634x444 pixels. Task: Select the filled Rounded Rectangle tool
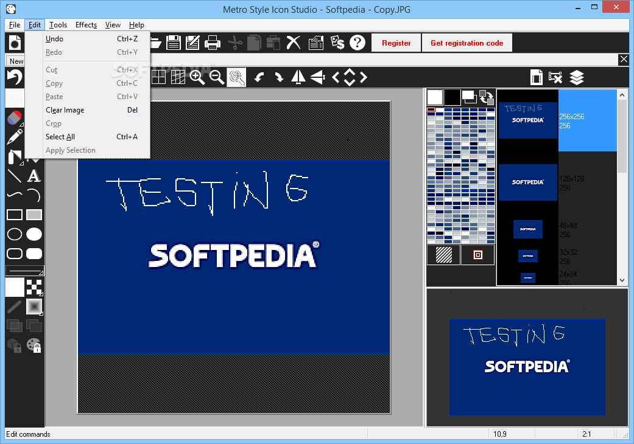pos(34,254)
